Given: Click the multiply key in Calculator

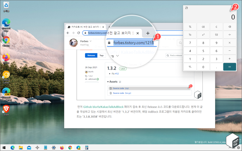Looking at the screenshot, I should pos(230,43).
